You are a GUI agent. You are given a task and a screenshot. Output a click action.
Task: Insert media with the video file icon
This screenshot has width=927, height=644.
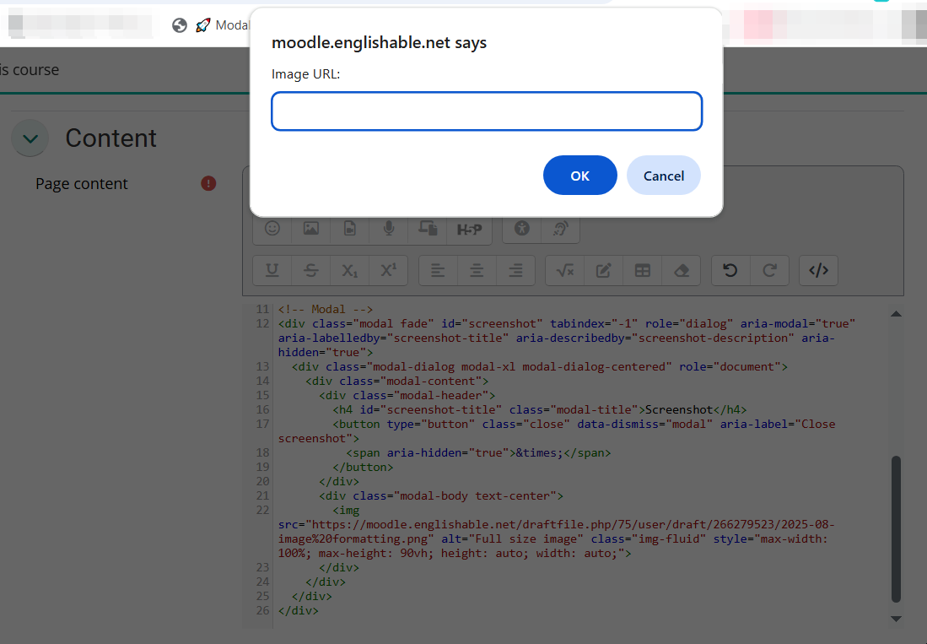tap(349, 228)
